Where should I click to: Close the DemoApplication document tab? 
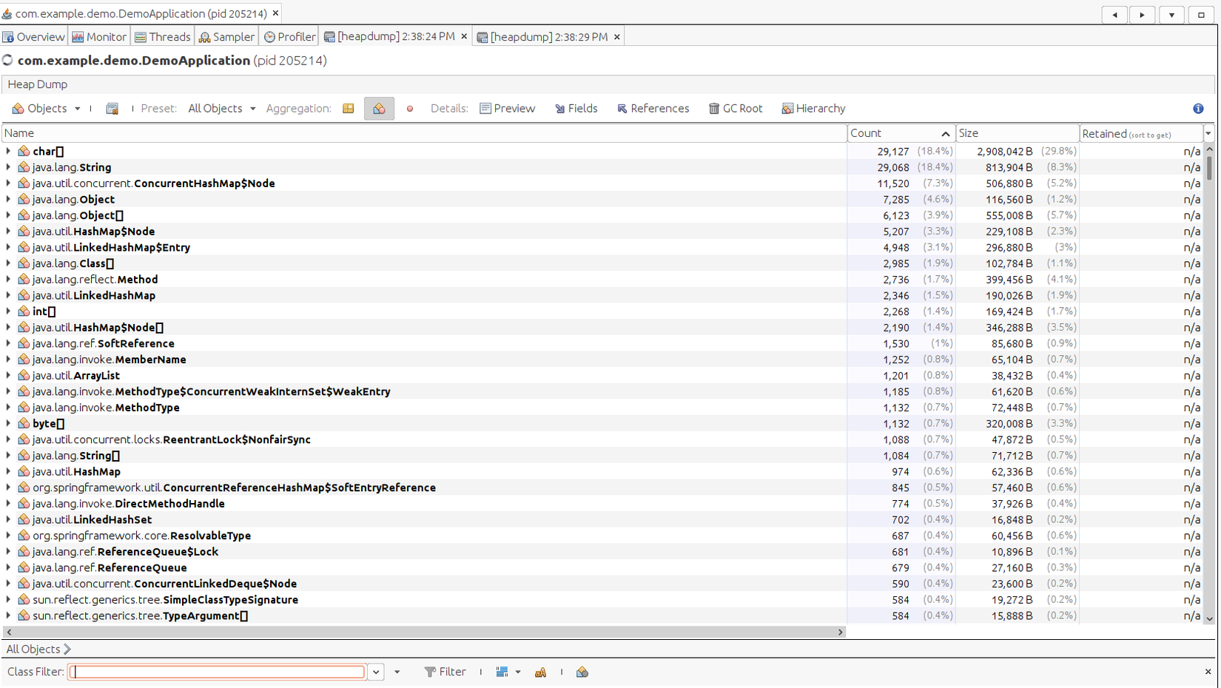[275, 13]
